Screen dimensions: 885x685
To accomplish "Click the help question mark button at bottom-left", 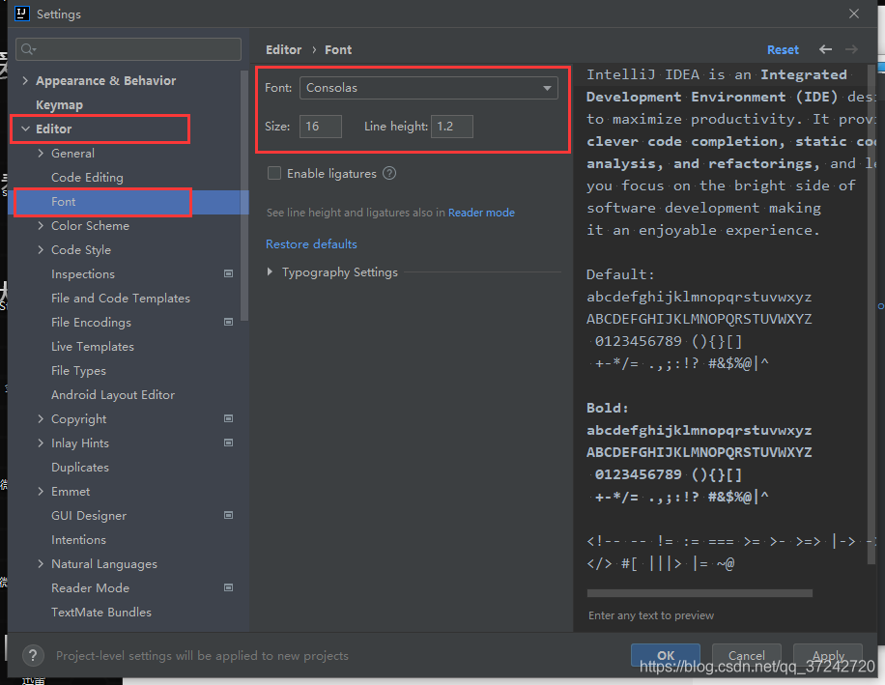I will pyautogui.click(x=33, y=655).
